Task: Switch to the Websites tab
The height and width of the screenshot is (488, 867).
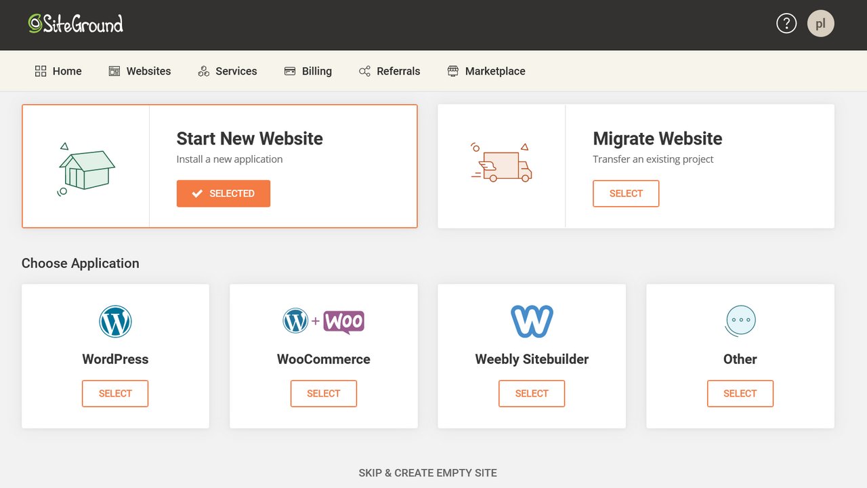Action: pos(140,70)
